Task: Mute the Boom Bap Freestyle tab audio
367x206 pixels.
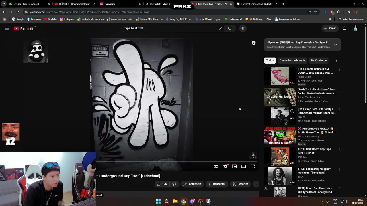Action: (226, 4)
